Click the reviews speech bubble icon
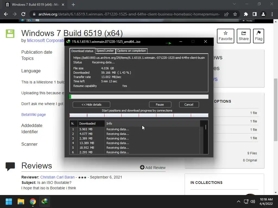 [10, 167]
